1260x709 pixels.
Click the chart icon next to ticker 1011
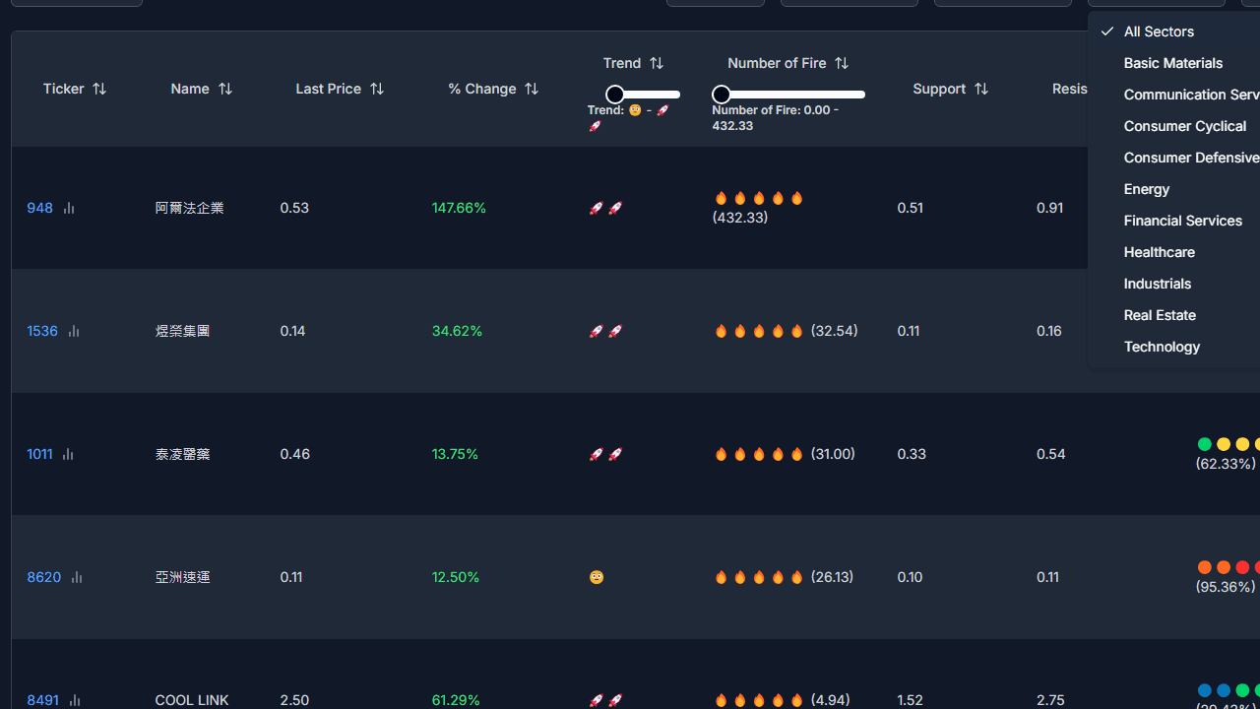click(x=68, y=454)
